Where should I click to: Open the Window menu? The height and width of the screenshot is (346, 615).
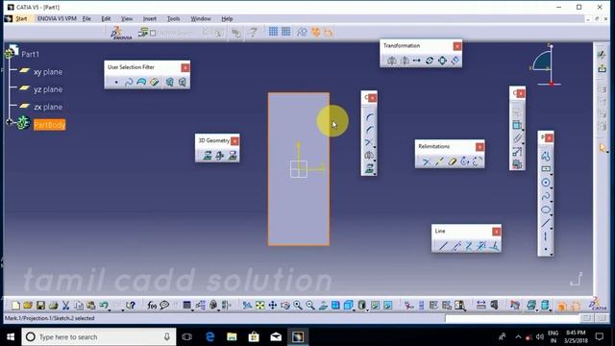201,18
